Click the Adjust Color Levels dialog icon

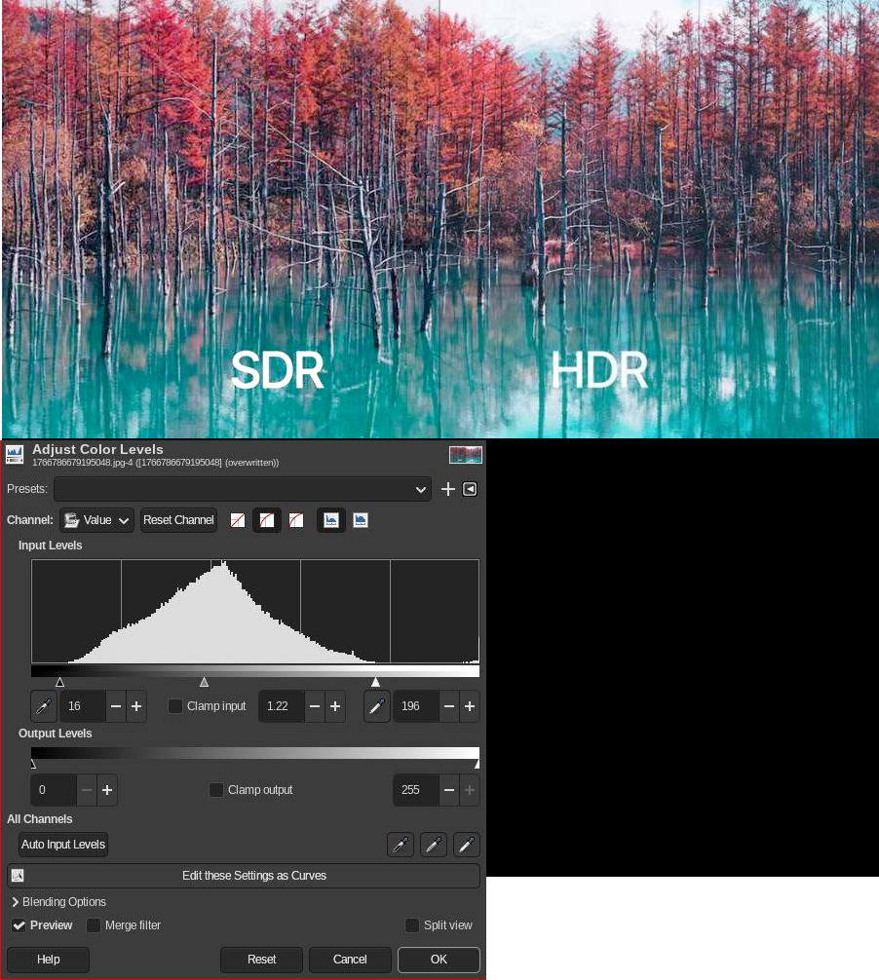[15, 454]
